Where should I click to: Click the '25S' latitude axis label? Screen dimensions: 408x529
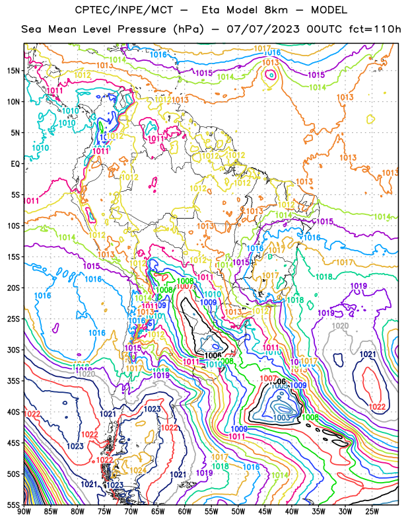pos(13,319)
